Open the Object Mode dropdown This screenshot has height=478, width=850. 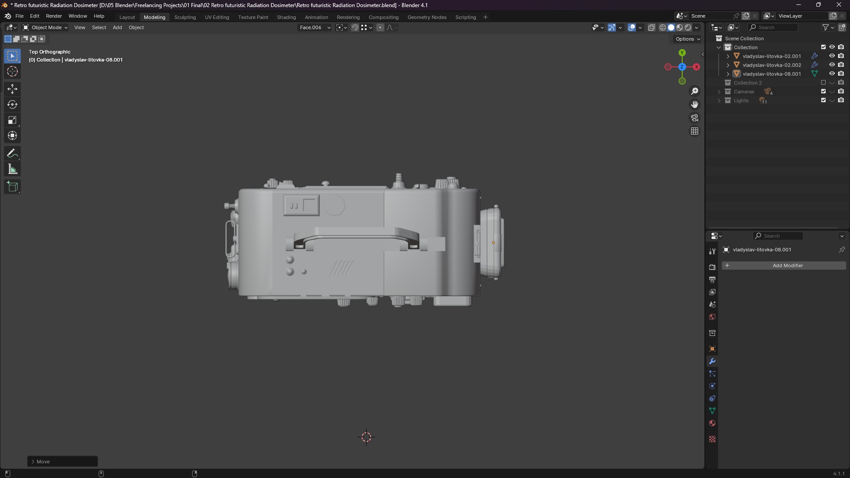(x=45, y=27)
